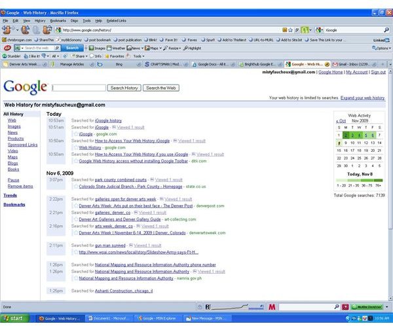Switch to the Google Docs tab

[x=213, y=64]
